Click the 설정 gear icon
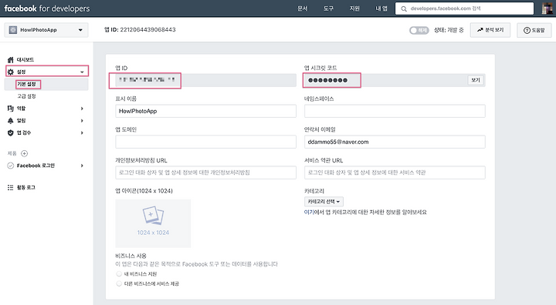Image resolution: width=556 pixels, height=305 pixels. [11, 72]
